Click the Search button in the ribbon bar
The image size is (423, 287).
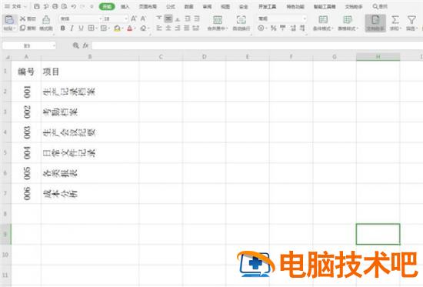380,6
